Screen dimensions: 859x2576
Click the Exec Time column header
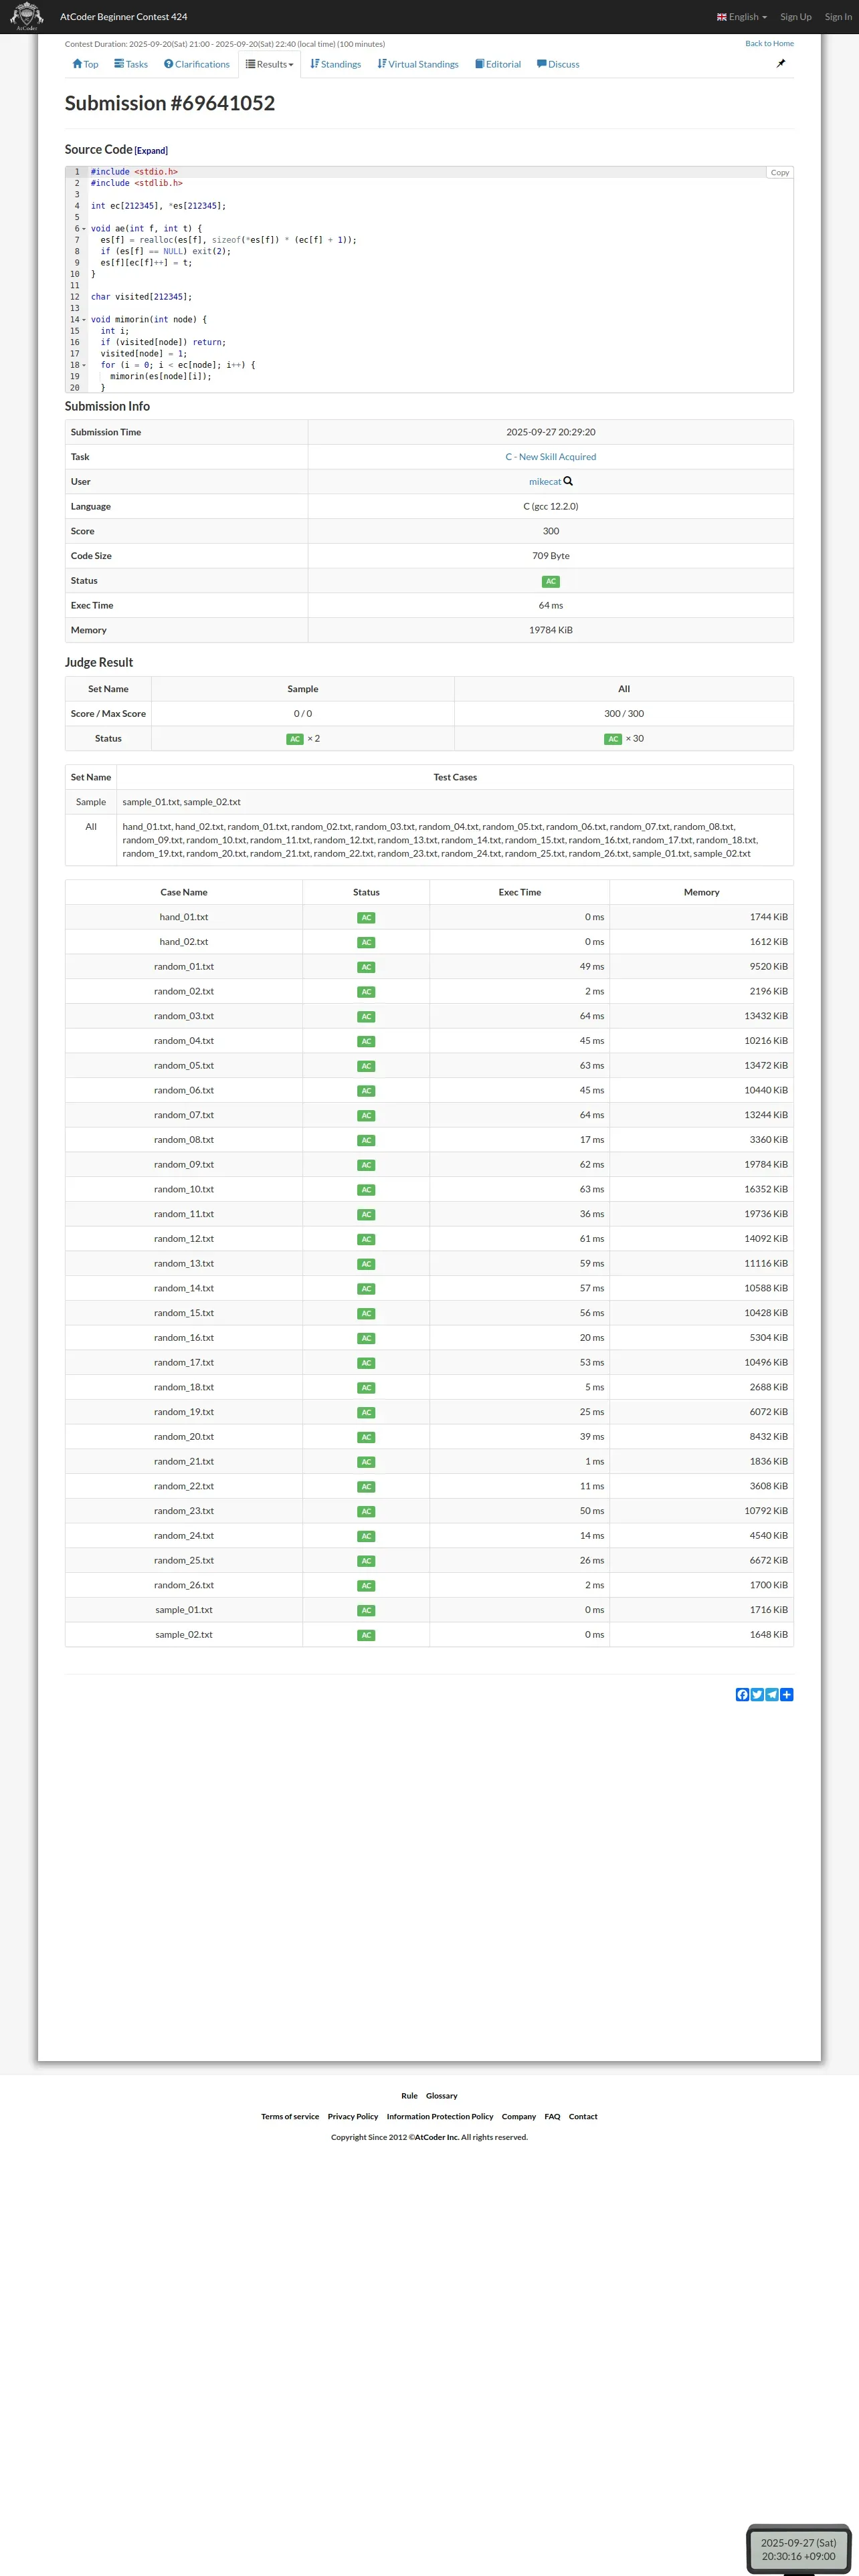[x=520, y=892]
